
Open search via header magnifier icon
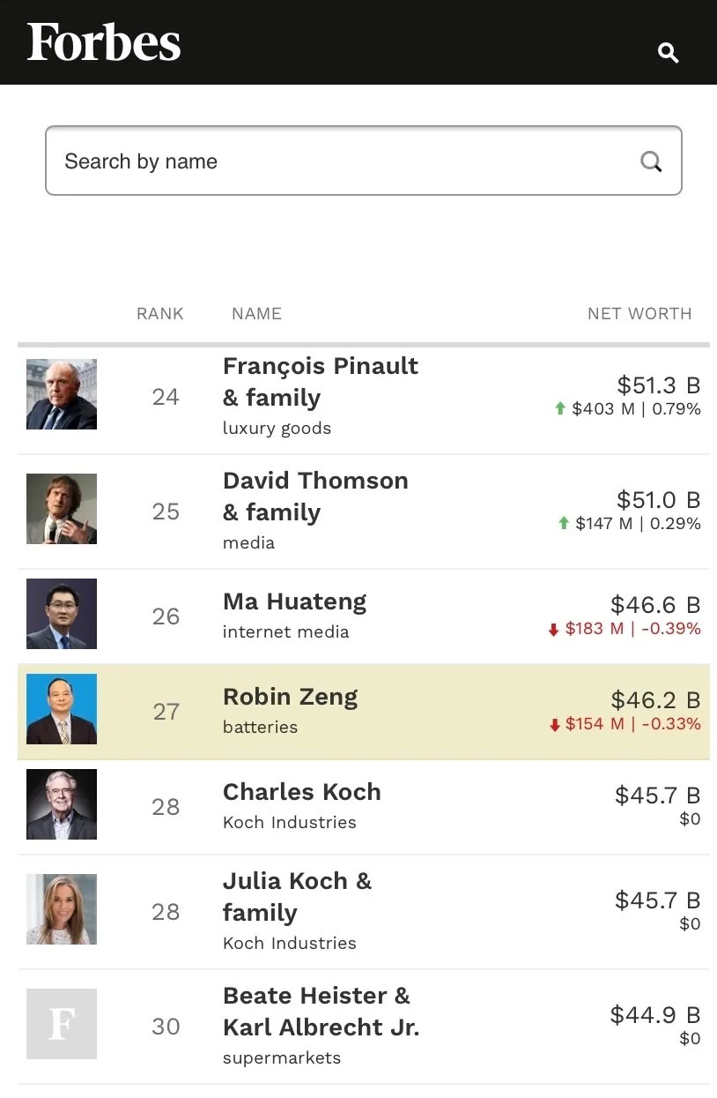click(x=669, y=53)
